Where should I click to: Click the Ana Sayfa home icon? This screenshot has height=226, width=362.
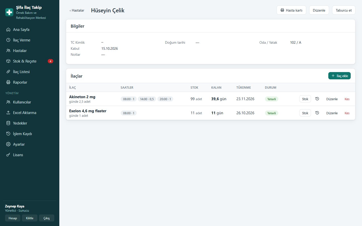pyautogui.click(x=8, y=30)
